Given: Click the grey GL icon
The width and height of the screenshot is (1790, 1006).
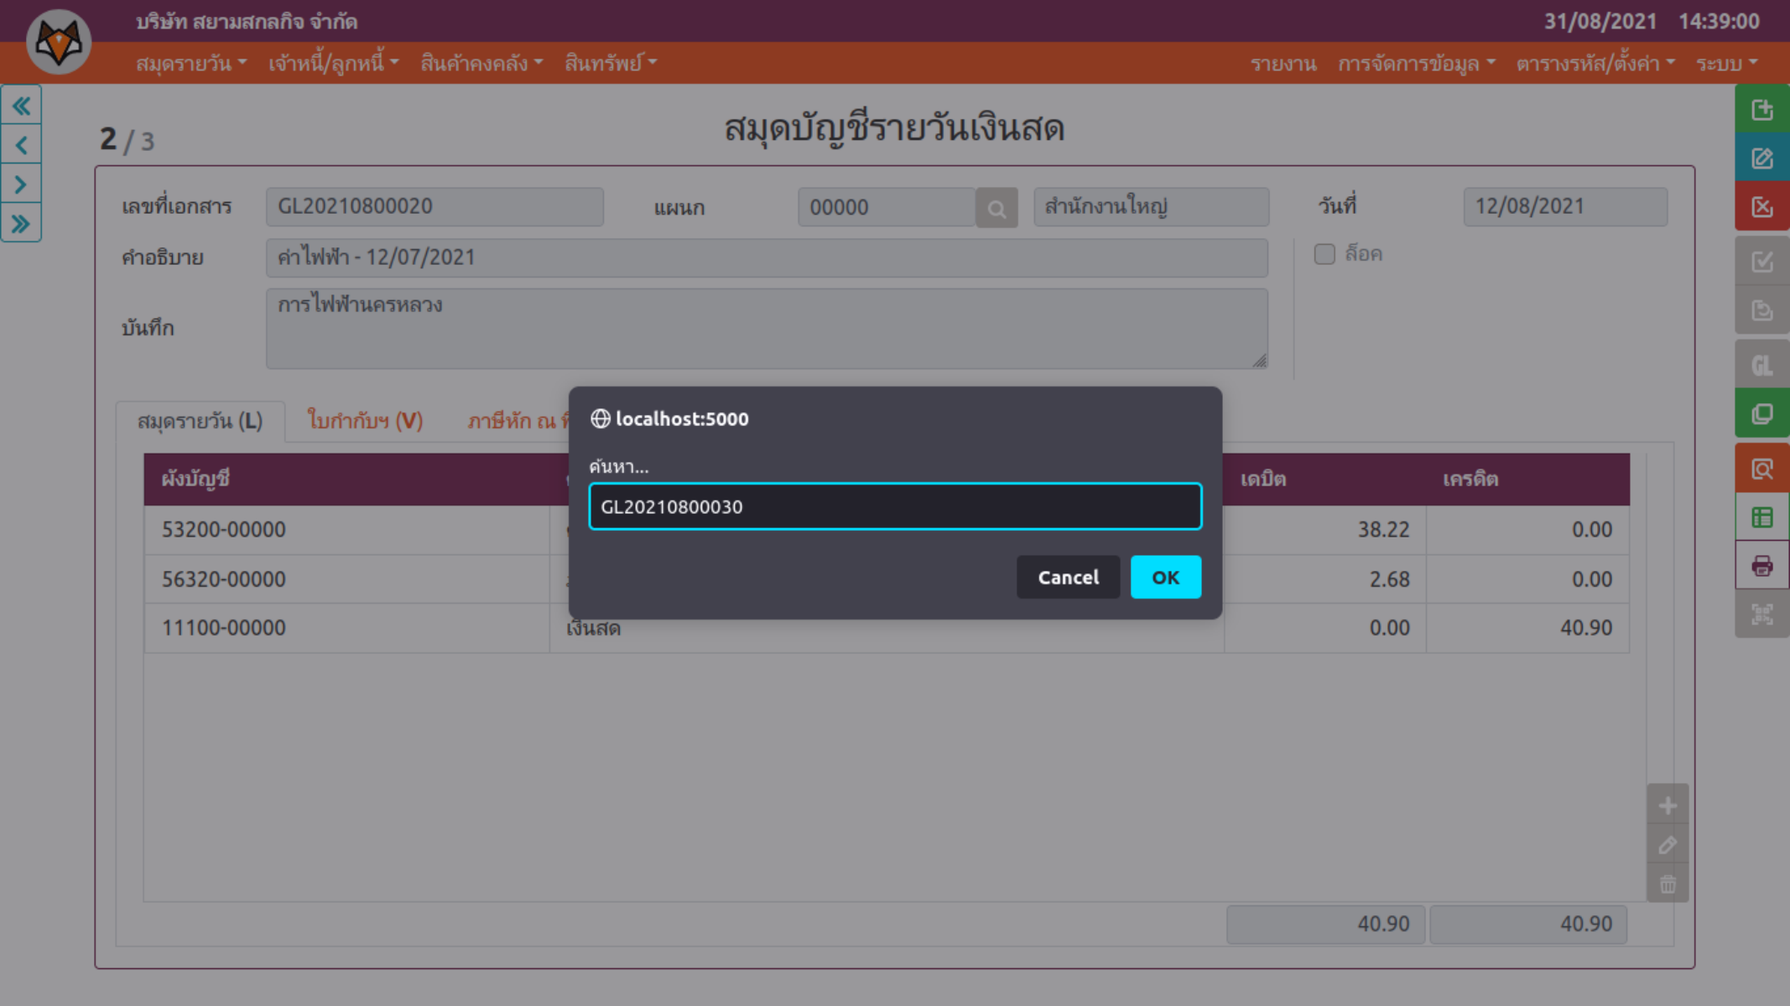Looking at the screenshot, I should coord(1762,365).
